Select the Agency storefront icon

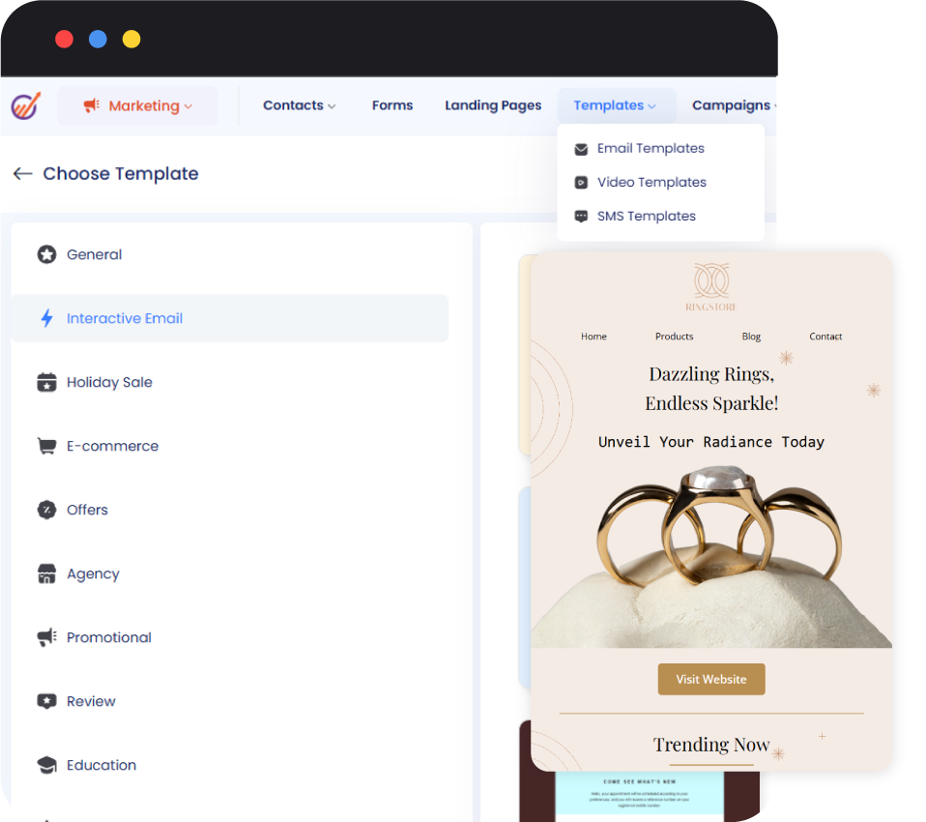click(46, 573)
